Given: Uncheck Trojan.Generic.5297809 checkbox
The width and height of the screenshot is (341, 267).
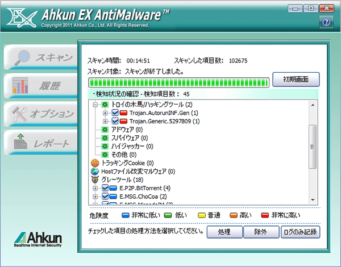Looking at the screenshot, I should point(115,121).
